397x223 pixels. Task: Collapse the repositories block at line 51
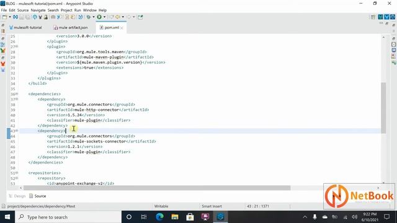tap(17, 173)
